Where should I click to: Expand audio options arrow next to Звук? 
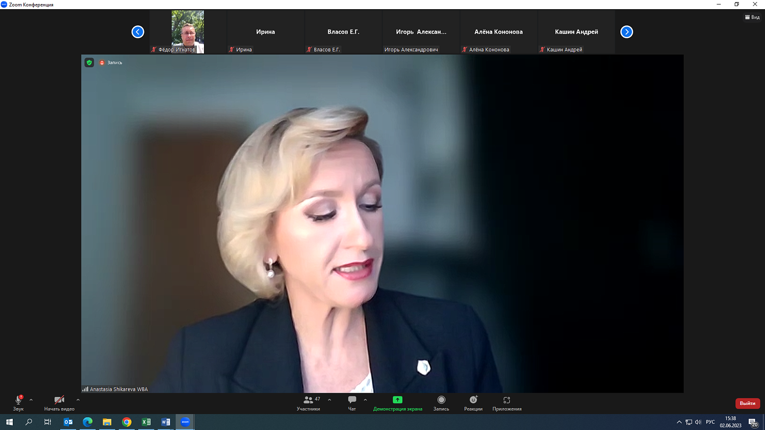point(31,400)
